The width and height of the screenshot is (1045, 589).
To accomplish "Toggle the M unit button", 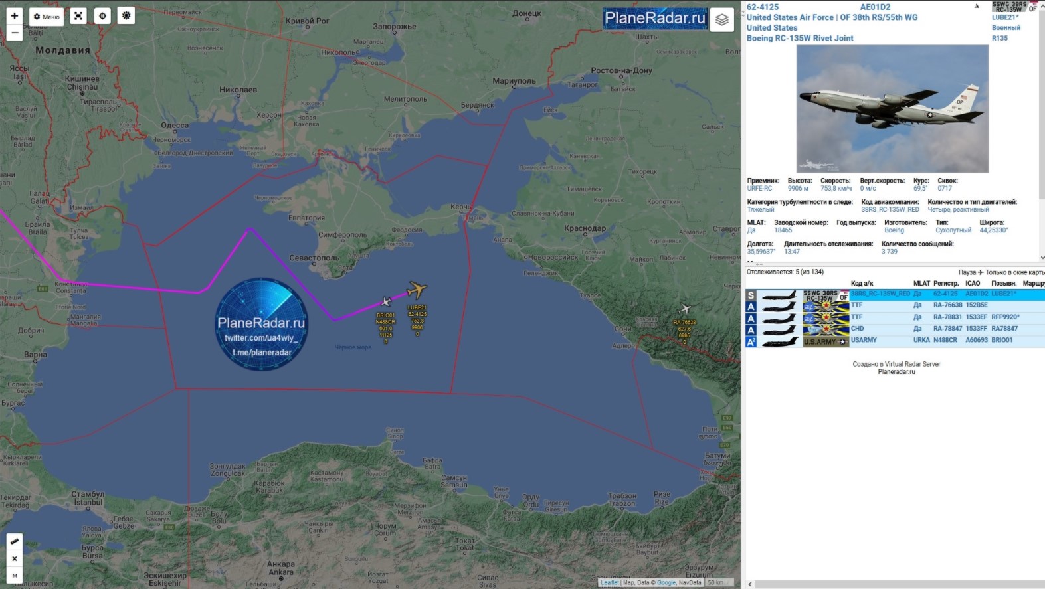I will coord(14,576).
